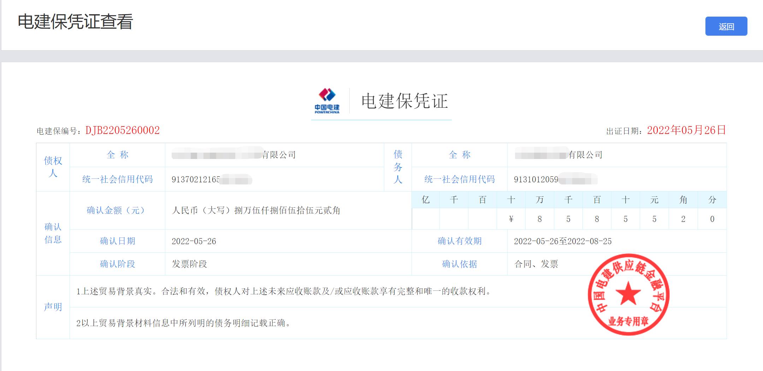Click the 债务人 row header
This screenshot has height=371, width=763.
coord(398,167)
